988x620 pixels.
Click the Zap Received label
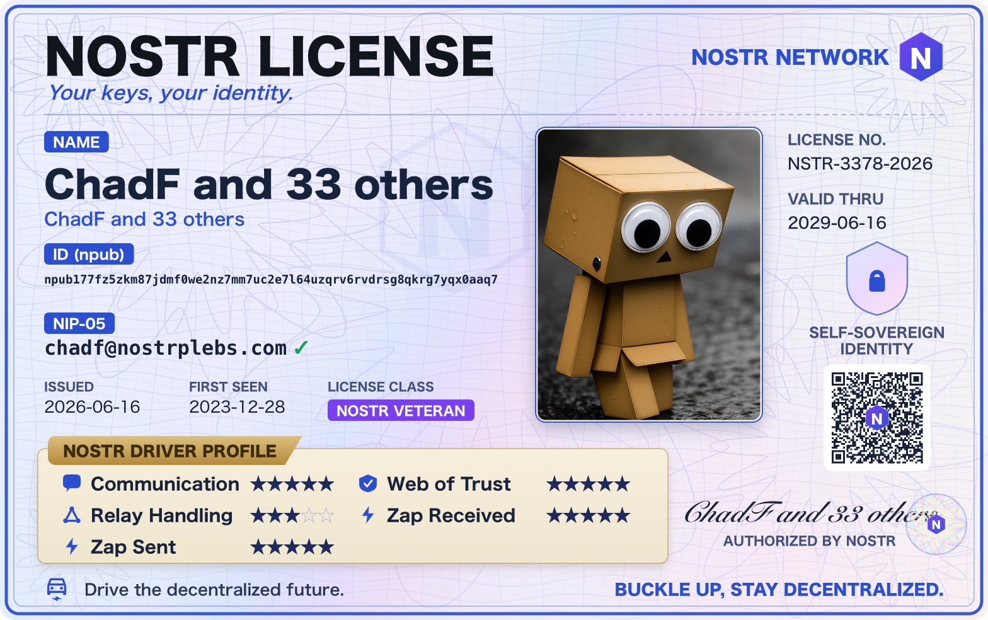pos(451,516)
